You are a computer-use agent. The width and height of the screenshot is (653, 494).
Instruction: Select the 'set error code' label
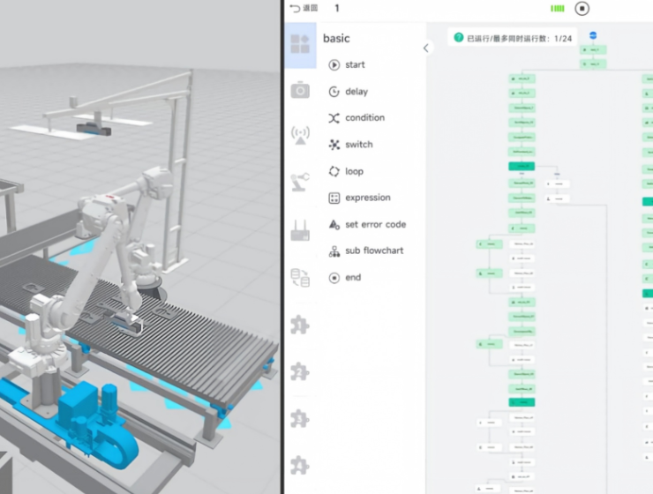click(x=376, y=224)
